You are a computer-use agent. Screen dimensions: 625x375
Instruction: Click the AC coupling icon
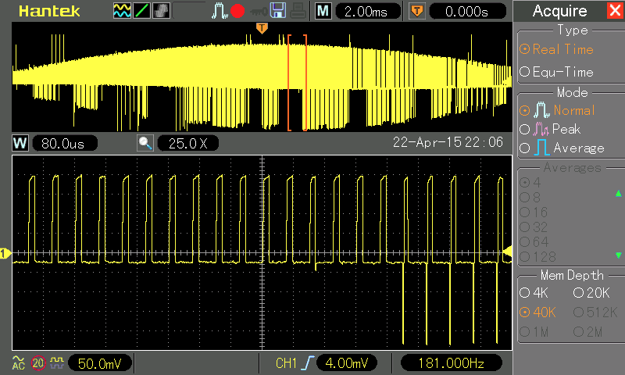tap(18, 363)
